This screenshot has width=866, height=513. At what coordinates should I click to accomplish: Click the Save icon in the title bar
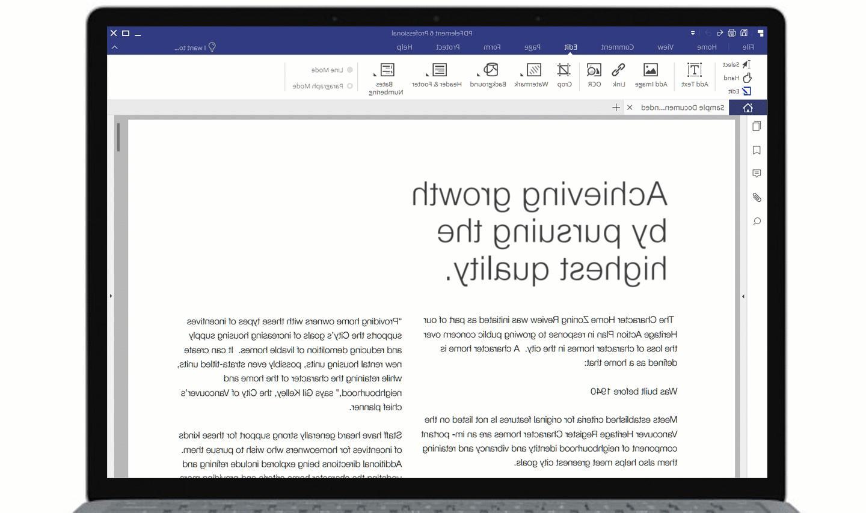744,33
